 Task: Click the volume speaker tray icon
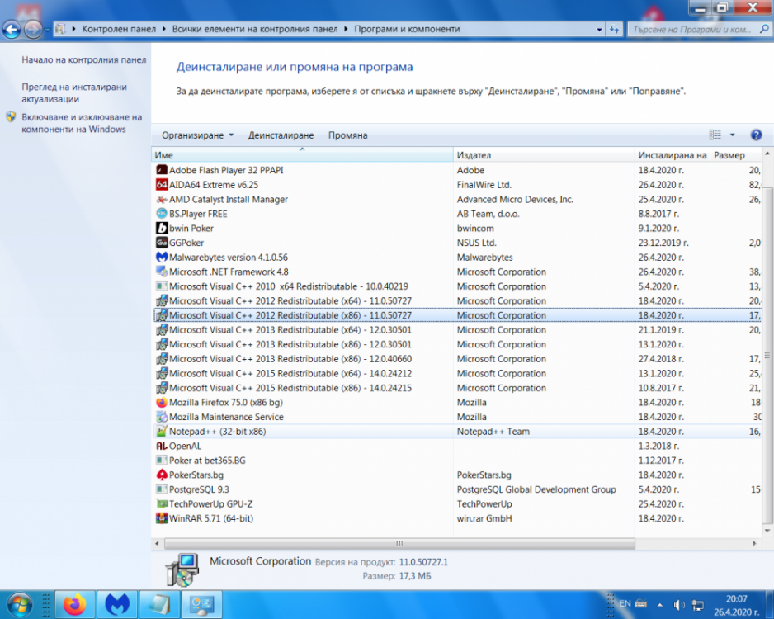point(679,605)
